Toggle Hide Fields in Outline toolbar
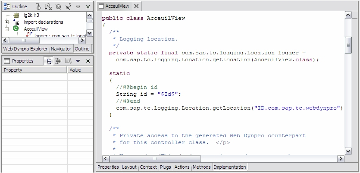This screenshot has width=360, height=173. (58, 6)
